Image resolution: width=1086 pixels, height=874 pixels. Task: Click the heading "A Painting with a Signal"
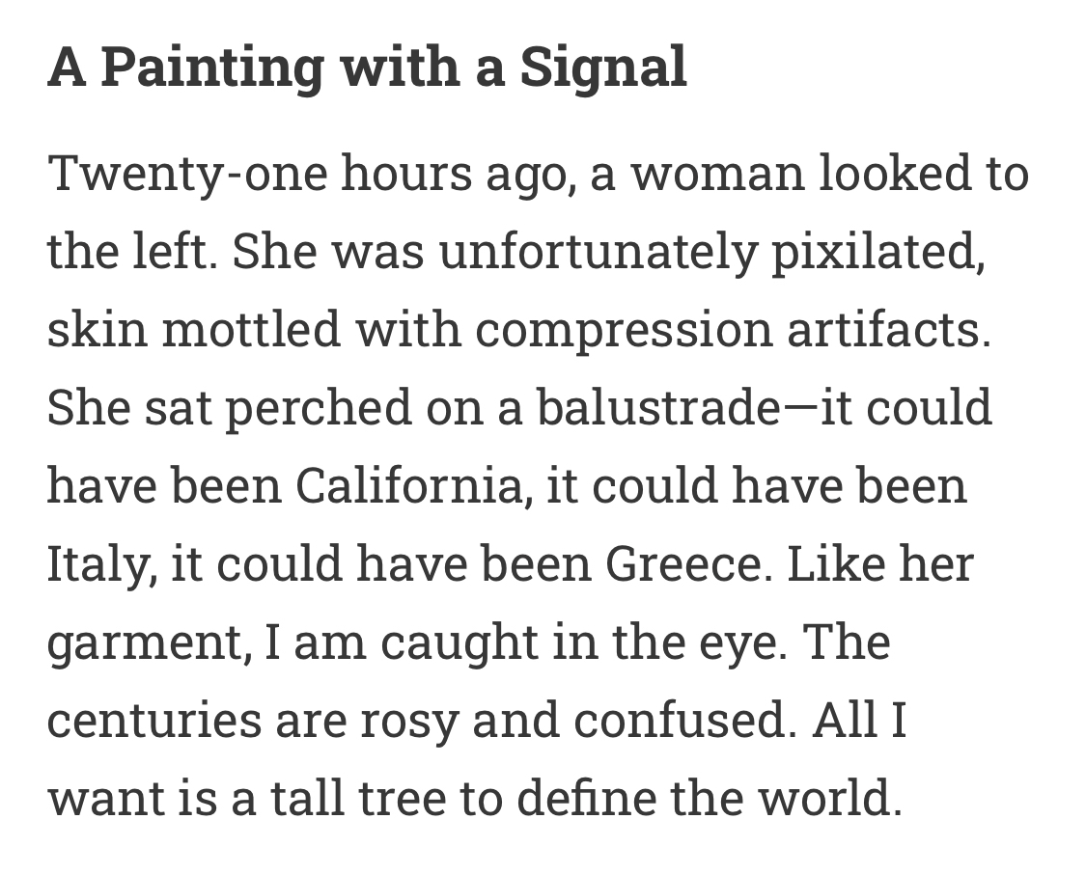(x=367, y=68)
